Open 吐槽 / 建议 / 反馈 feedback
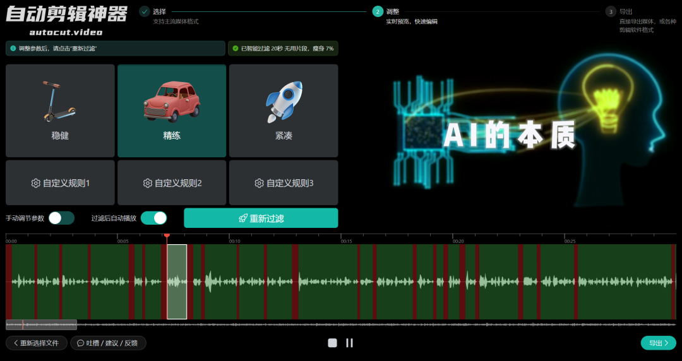 click(x=108, y=343)
